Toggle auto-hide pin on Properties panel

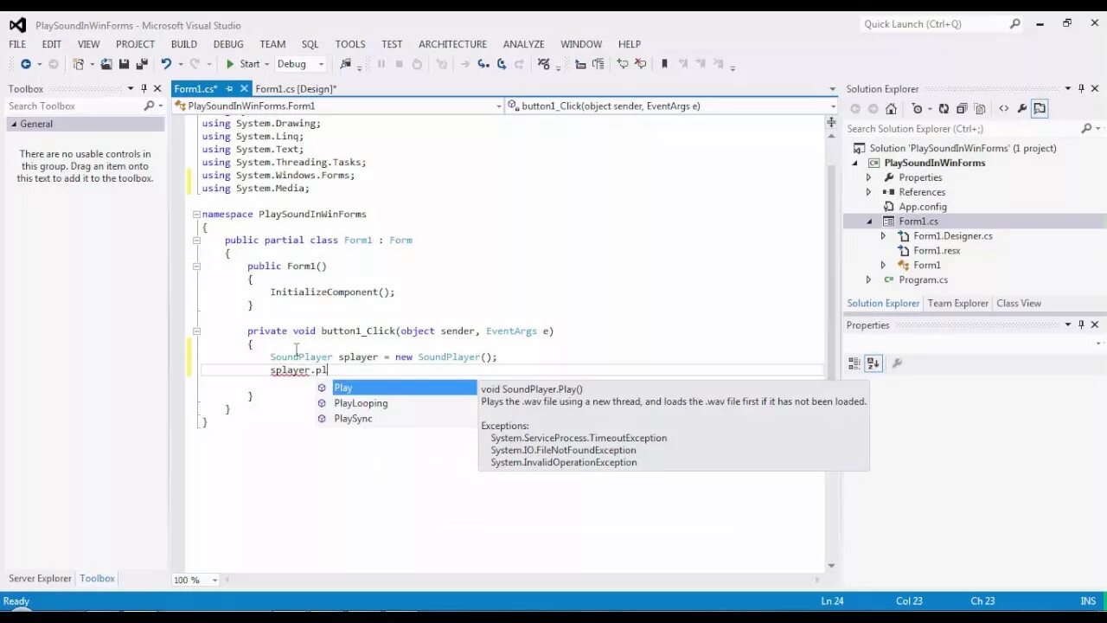coord(1081,324)
